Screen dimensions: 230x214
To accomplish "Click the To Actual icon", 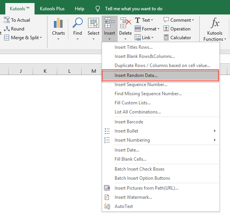I will point(6,20).
